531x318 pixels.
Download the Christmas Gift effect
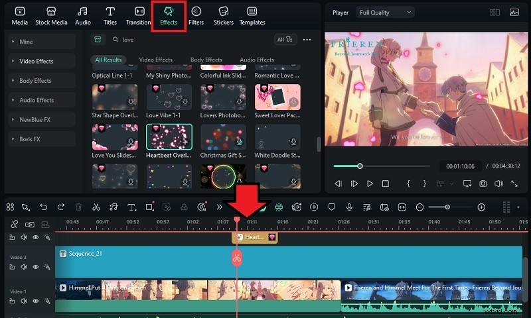240,142
